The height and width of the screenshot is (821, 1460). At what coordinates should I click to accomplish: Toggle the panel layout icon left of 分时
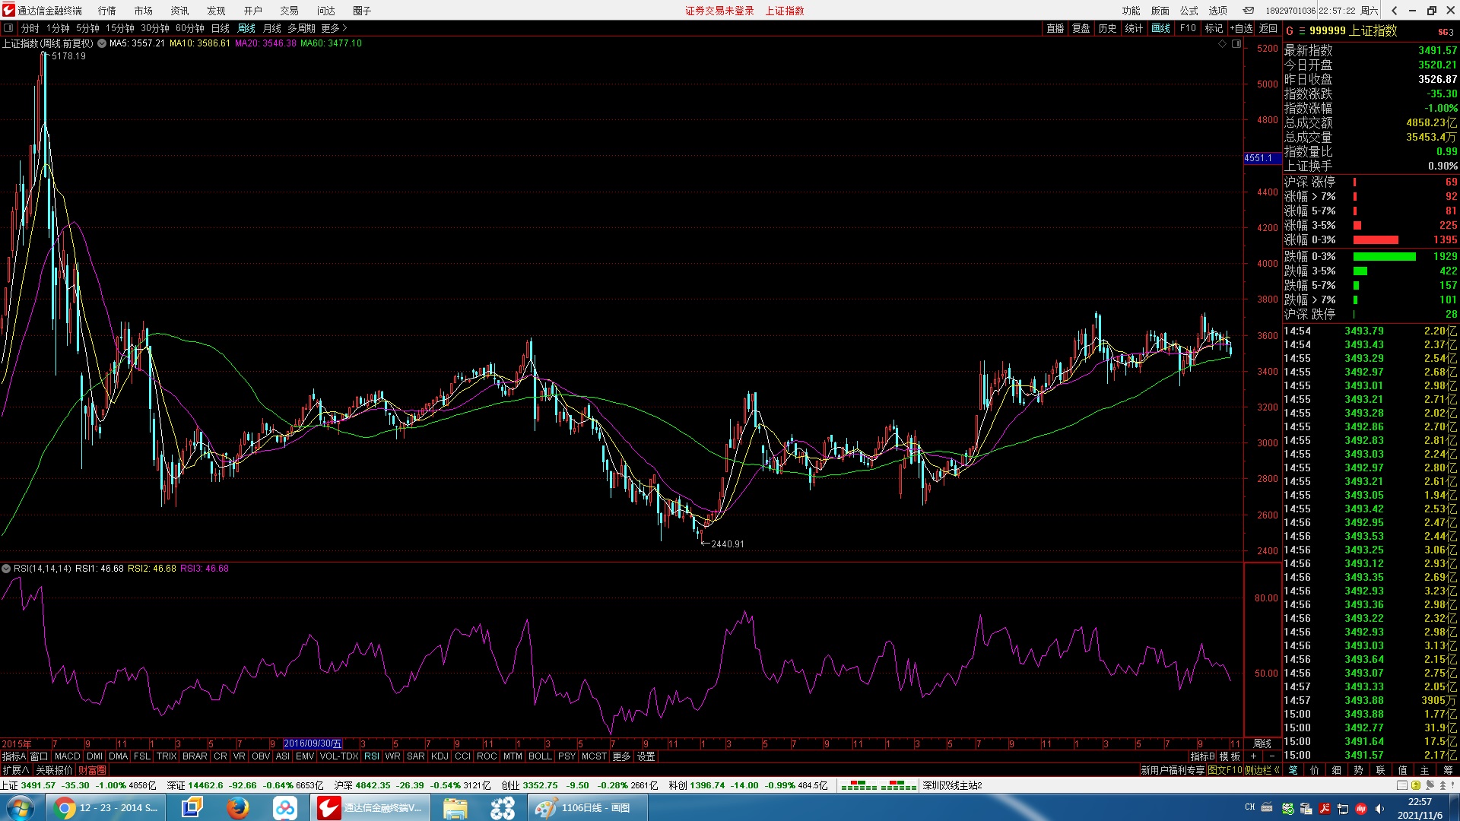tap(8, 28)
